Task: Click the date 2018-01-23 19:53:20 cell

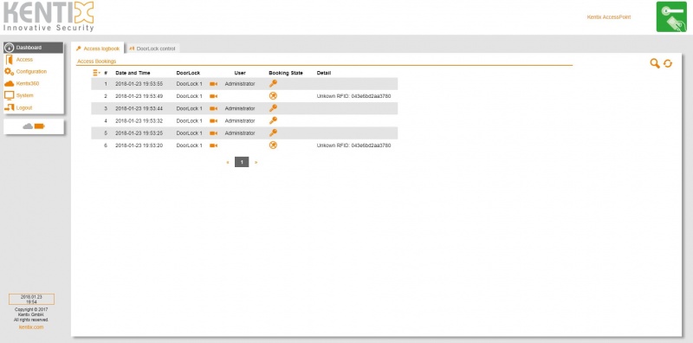Action: 139,146
